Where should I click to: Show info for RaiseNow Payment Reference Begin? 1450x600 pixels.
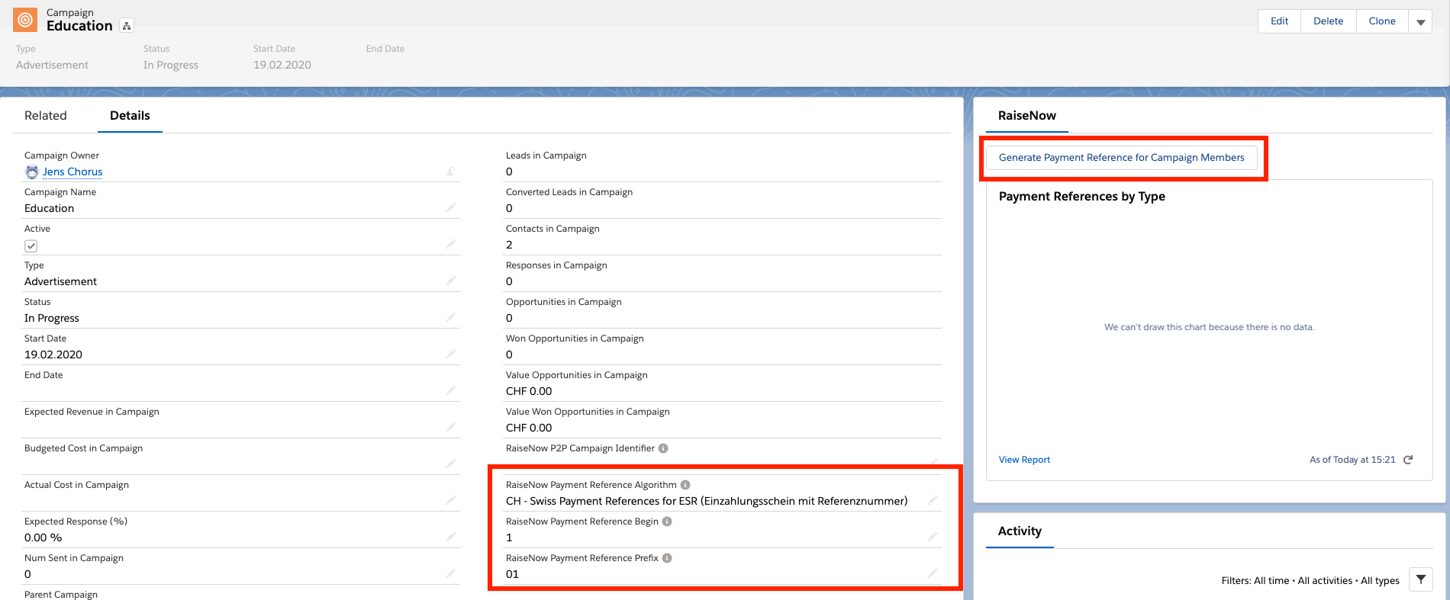(667, 521)
